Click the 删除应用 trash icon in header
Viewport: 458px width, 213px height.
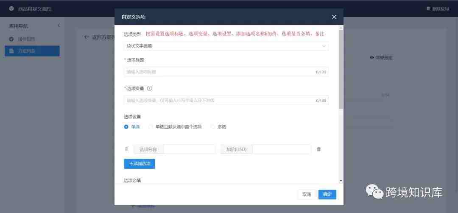coord(428,8)
